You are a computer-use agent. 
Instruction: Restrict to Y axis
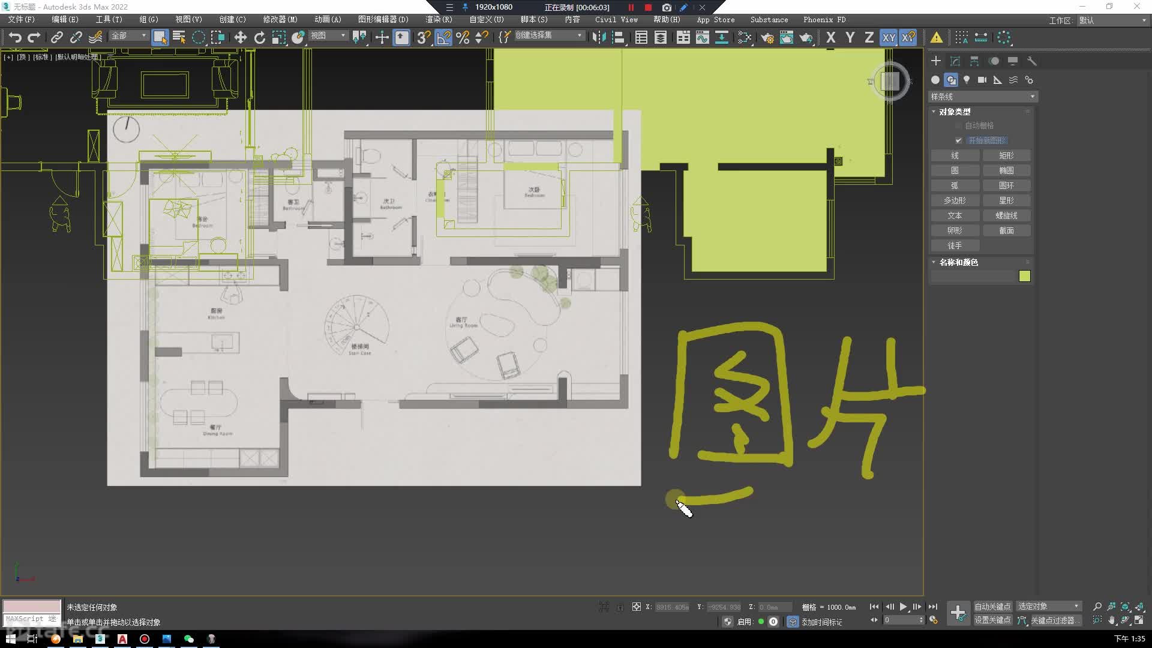coord(850,37)
